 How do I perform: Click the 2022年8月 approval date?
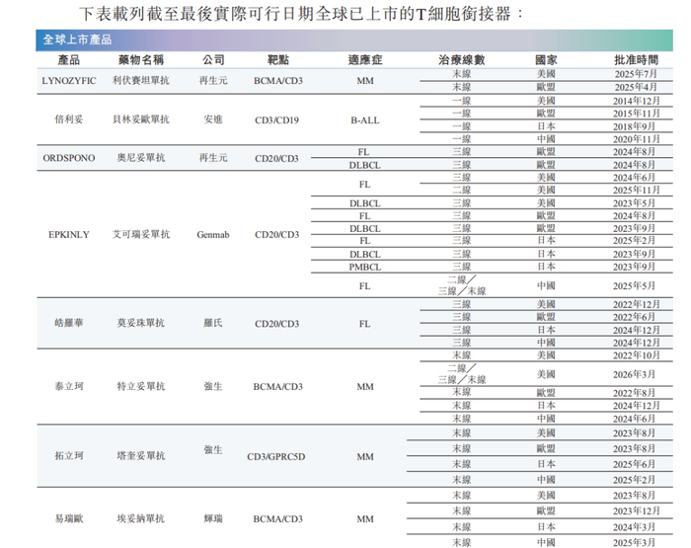(x=634, y=393)
